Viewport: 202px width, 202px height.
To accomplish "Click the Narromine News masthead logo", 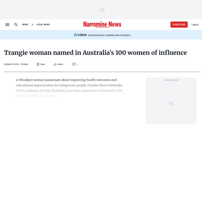I will pyautogui.click(x=102, y=25).
